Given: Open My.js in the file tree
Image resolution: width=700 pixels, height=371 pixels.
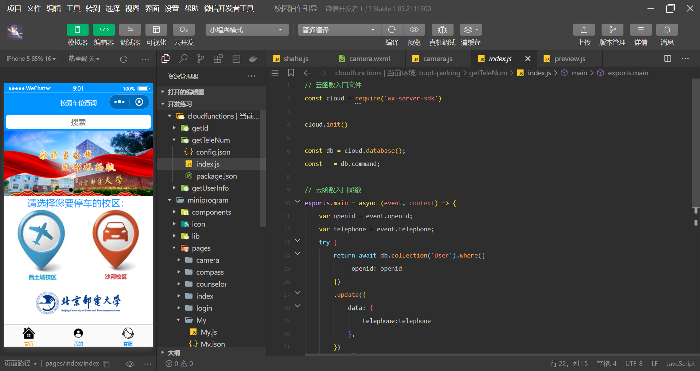Looking at the screenshot, I should pyautogui.click(x=209, y=332).
